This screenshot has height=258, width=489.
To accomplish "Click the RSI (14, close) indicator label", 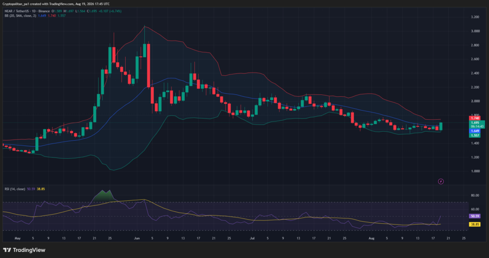I will [15, 189].
